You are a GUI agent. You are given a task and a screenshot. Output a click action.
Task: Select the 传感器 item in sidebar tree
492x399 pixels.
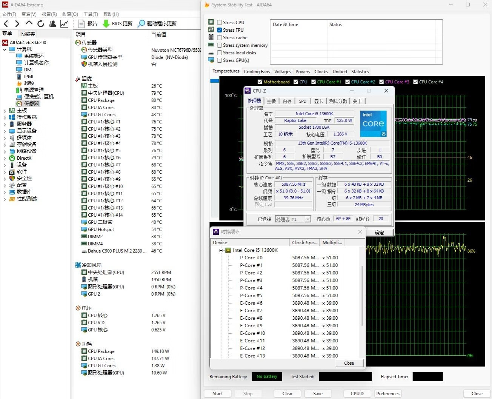tap(31, 103)
